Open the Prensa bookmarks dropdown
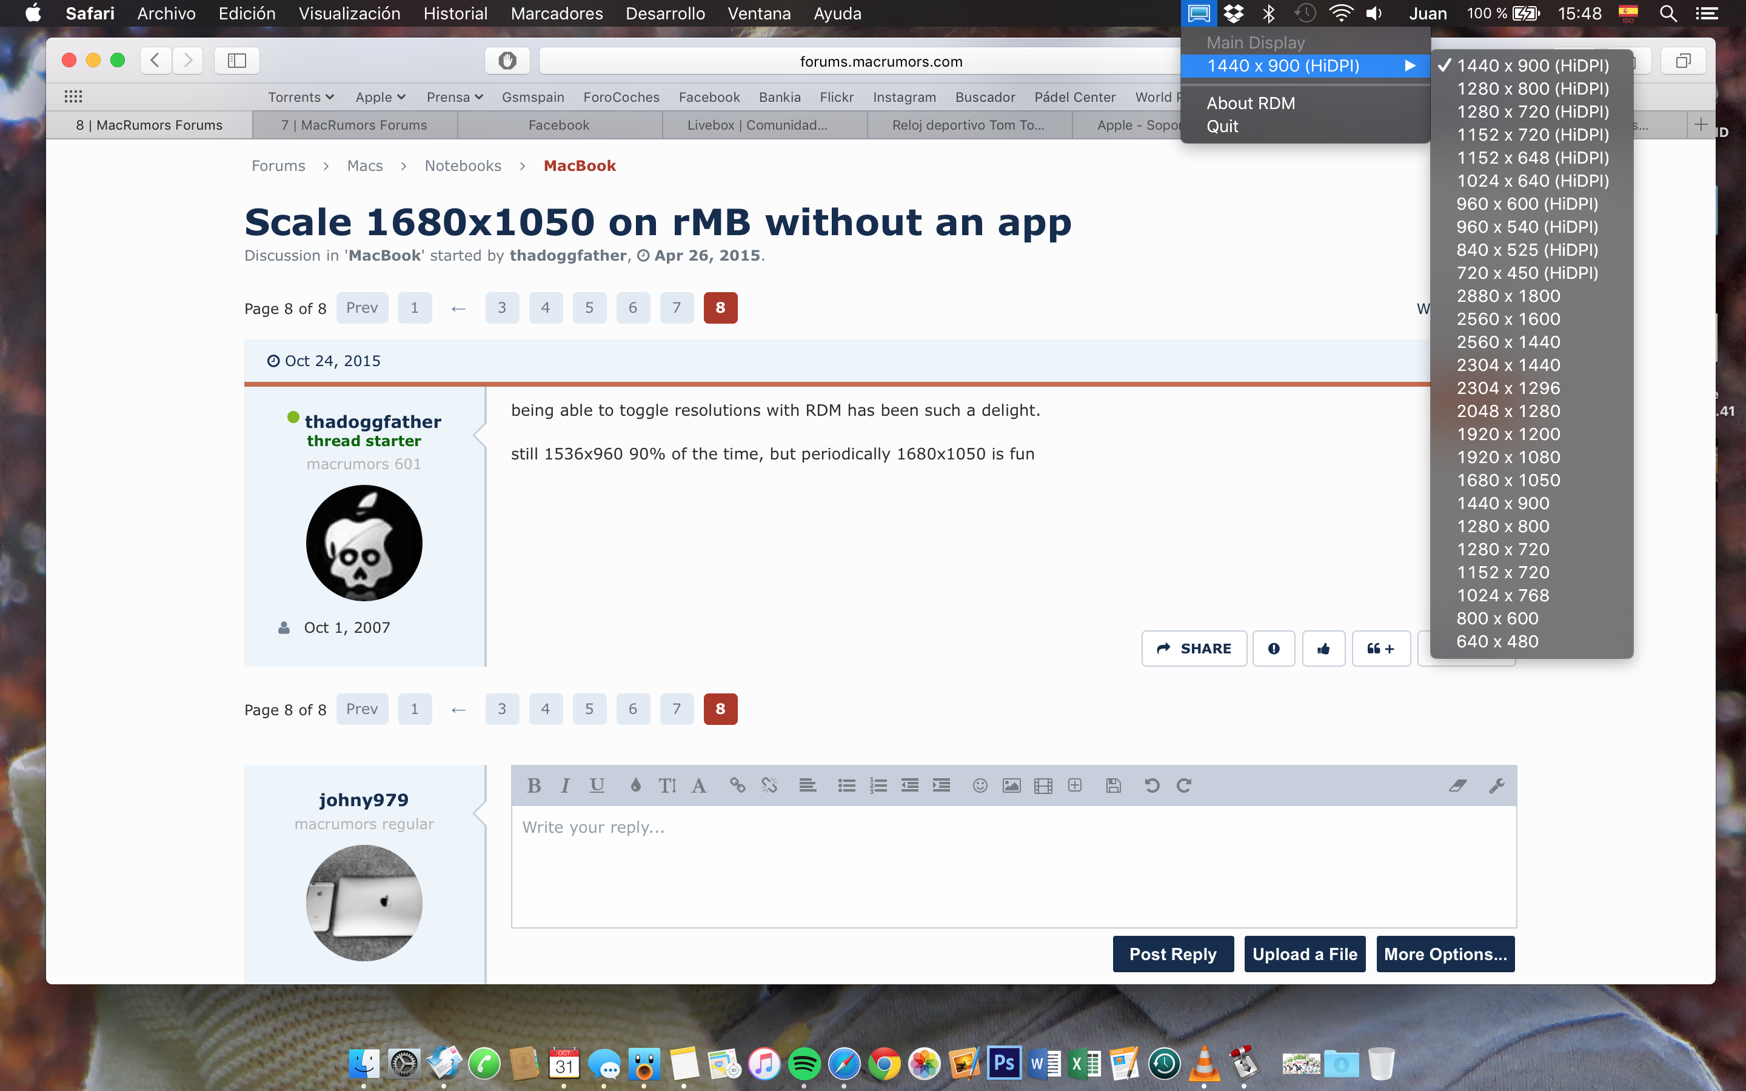The image size is (1746, 1091). (454, 97)
